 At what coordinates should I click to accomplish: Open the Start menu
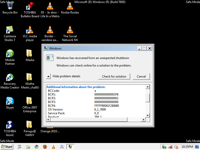point(7,147)
